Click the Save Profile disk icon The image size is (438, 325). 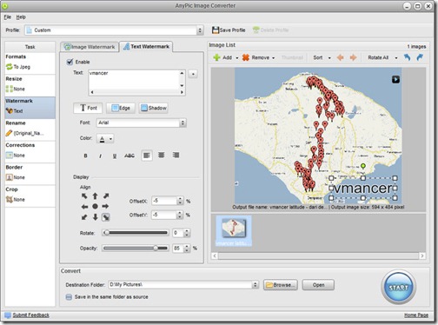[216, 30]
